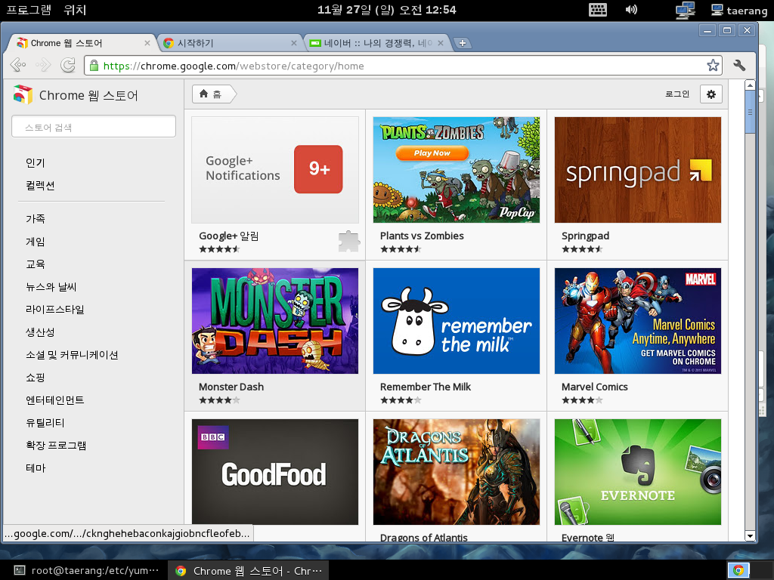Close the 시작하기 tab

(294, 43)
